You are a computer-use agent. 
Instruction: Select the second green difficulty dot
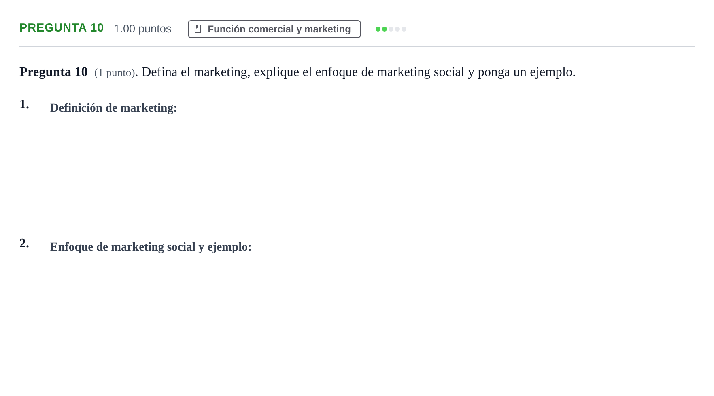pyautogui.click(x=385, y=29)
